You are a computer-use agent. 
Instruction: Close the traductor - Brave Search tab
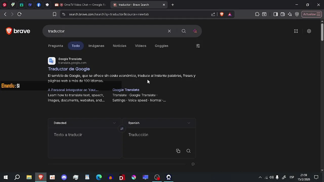(x=164, y=5)
